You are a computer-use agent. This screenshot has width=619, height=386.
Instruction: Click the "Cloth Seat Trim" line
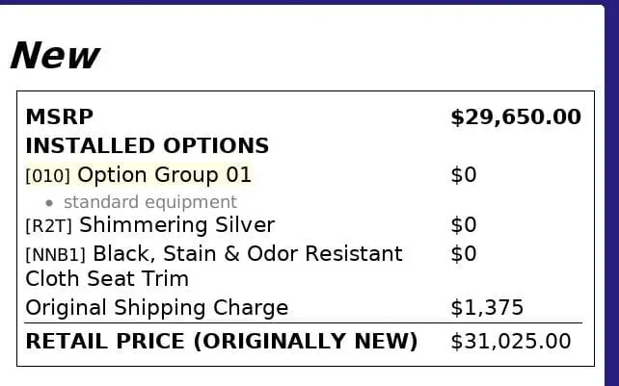pos(107,279)
